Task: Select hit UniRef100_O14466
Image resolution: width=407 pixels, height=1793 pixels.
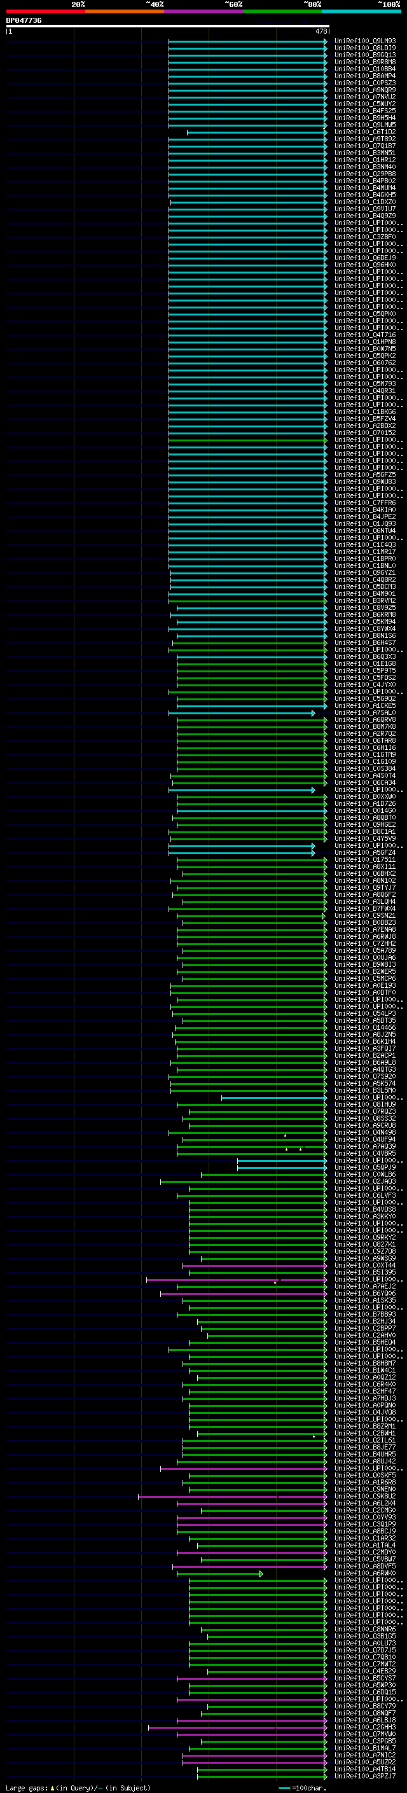Action: pyautogui.click(x=365, y=1027)
